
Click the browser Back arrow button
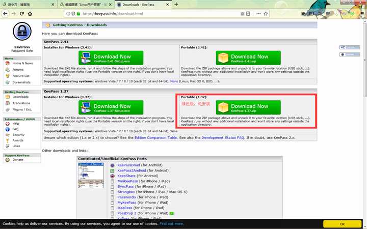coord(5,14)
